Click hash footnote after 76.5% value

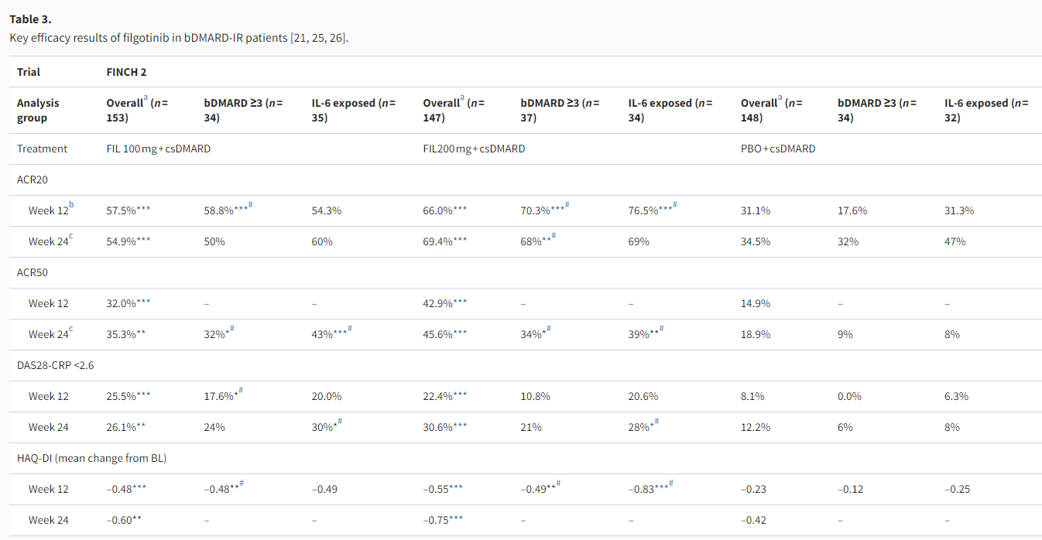pos(676,206)
